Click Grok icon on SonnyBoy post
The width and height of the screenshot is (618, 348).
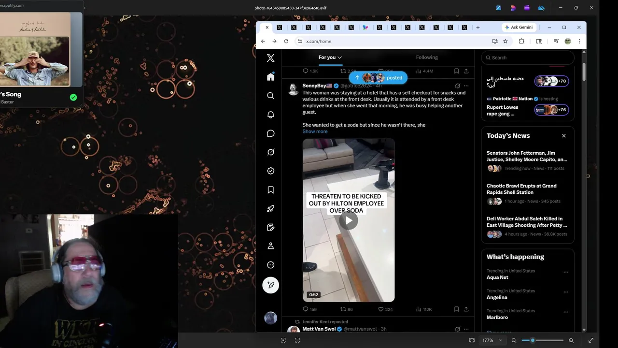tap(458, 86)
